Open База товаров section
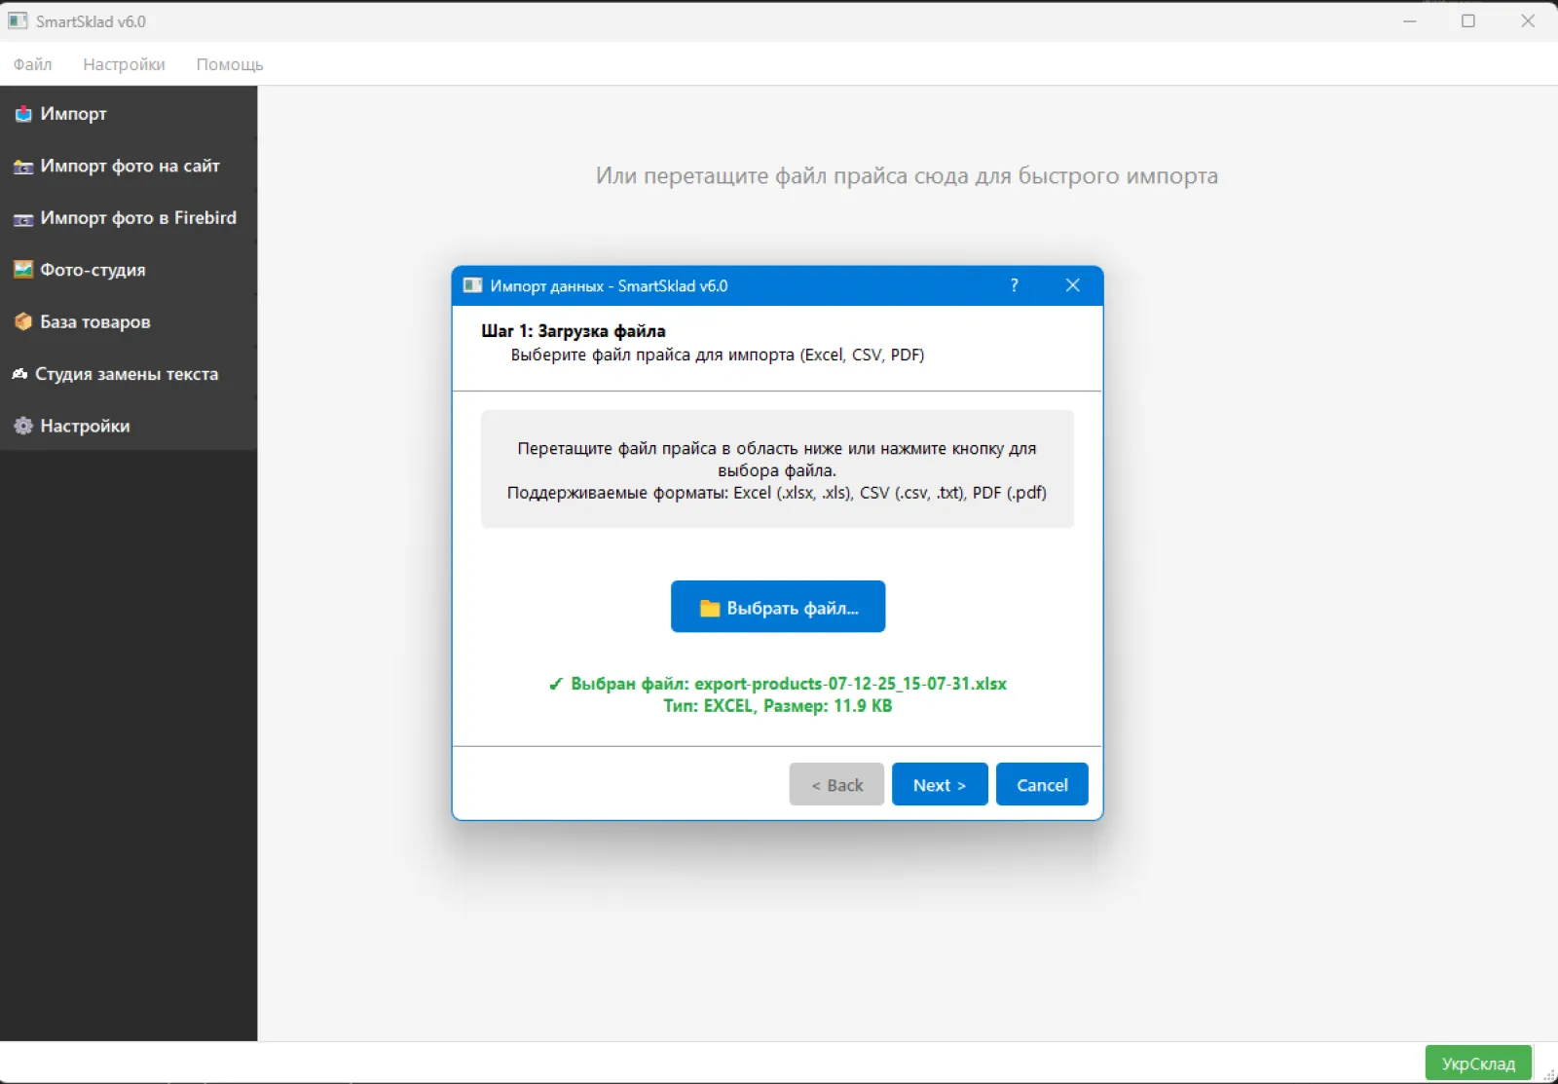Image resolution: width=1558 pixels, height=1084 pixels. pyautogui.click(x=129, y=322)
